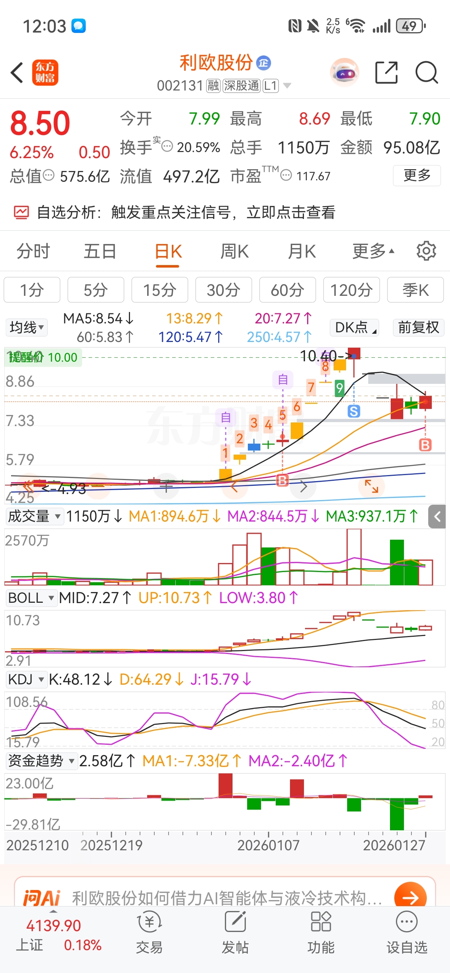This screenshot has height=973, width=450.
Task: Select the 1分 period button
Action: [32, 290]
